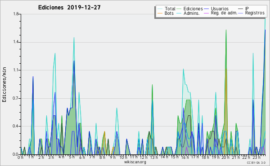Click the orange Bots legend line
270x166 pixels.
tap(160, 13)
